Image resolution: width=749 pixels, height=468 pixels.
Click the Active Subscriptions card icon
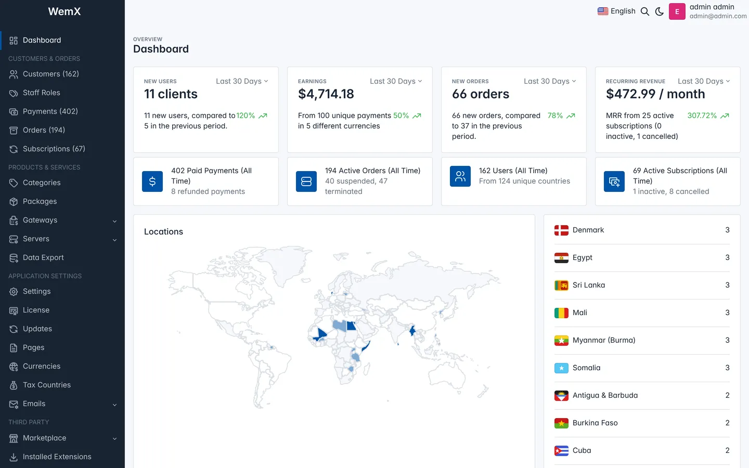[614, 181]
